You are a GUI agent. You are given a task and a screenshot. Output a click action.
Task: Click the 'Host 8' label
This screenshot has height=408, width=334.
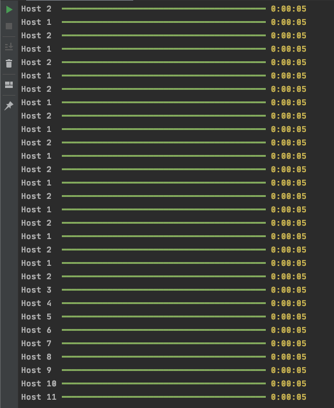[x=36, y=357]
